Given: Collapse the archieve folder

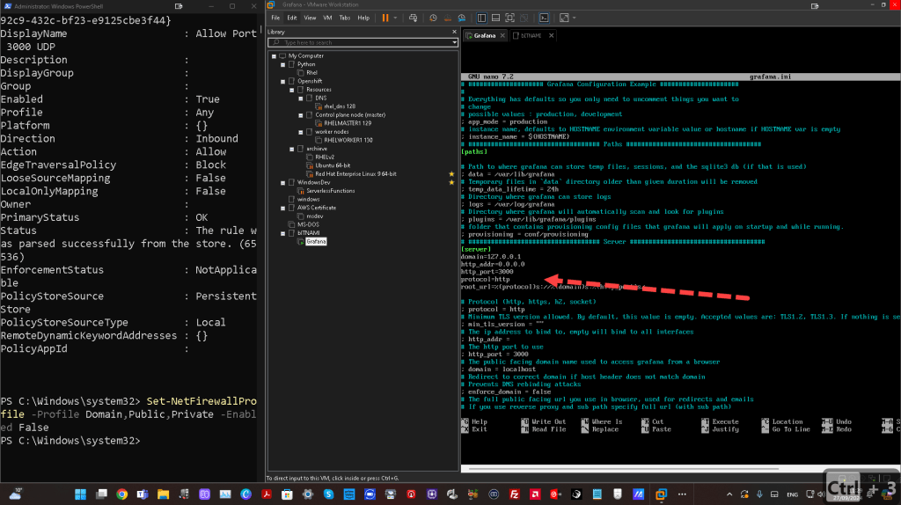Looking at the screenshot, I should pyautogui.click(x=292, y=149).
